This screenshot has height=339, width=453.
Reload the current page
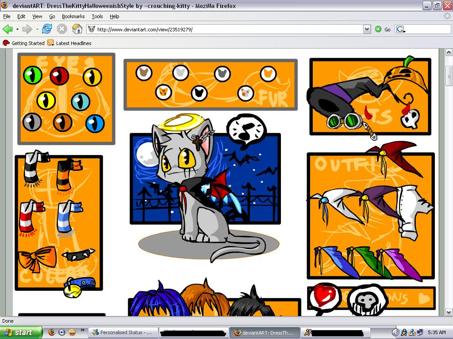point(47,29)
